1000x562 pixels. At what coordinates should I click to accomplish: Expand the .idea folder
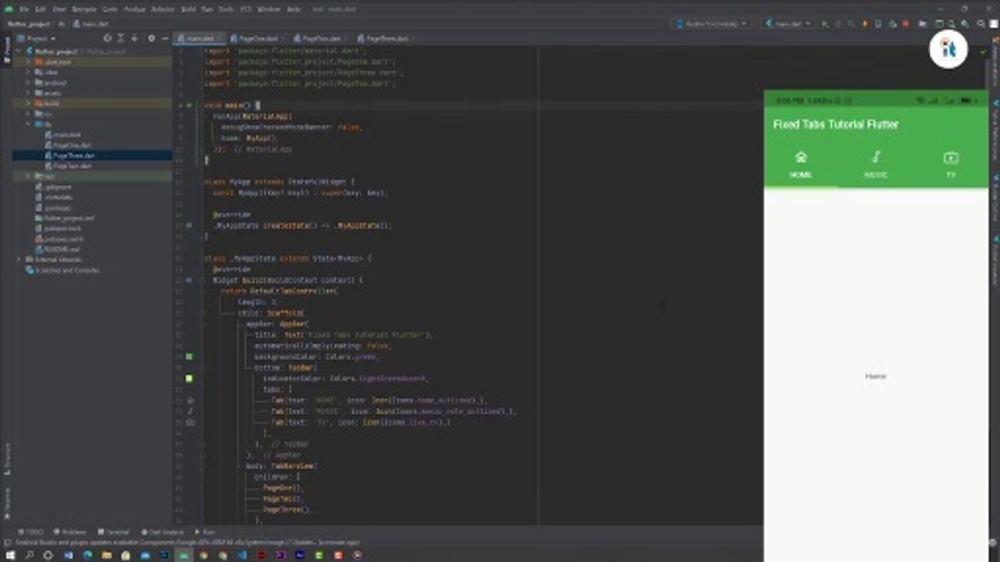[28, 72]
